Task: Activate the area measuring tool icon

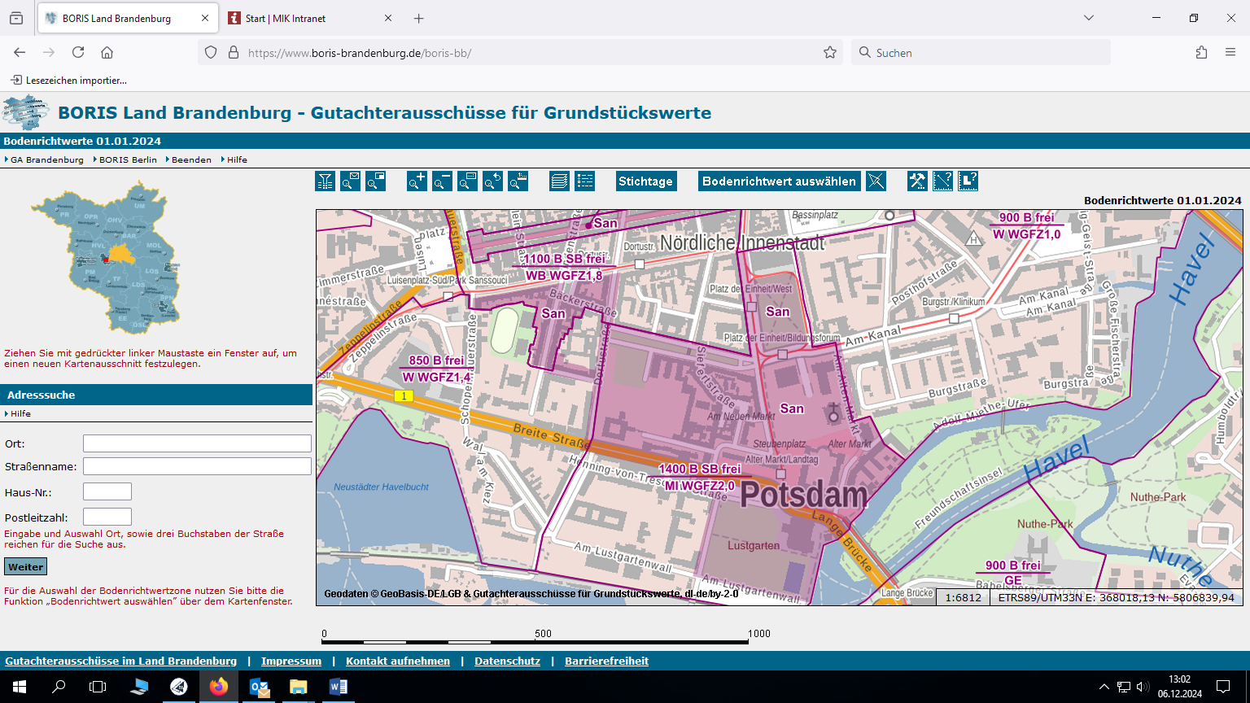Action: (x=968, y=181)
